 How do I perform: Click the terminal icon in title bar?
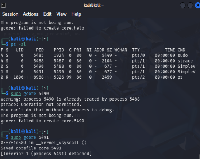click(4, 5)
